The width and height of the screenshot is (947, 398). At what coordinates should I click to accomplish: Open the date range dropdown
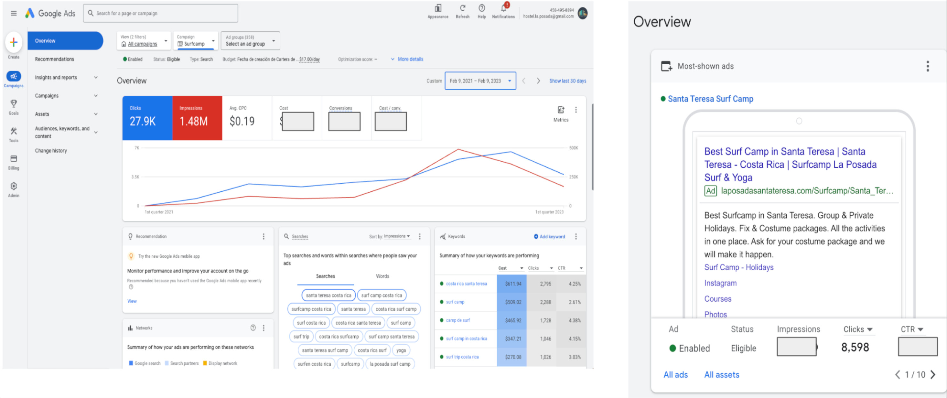pos(480,81)
